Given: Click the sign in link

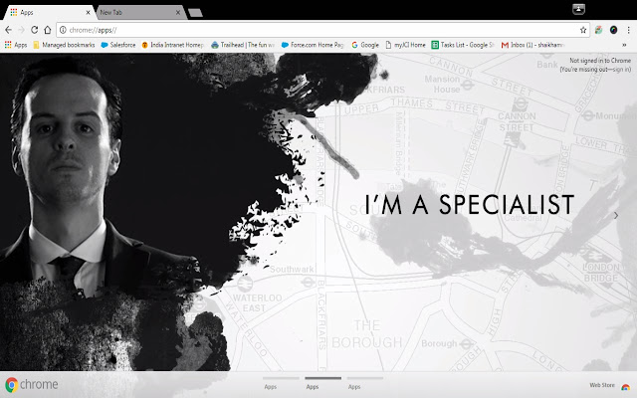Looking at the screenshot, I should click(x=621, y=70).
